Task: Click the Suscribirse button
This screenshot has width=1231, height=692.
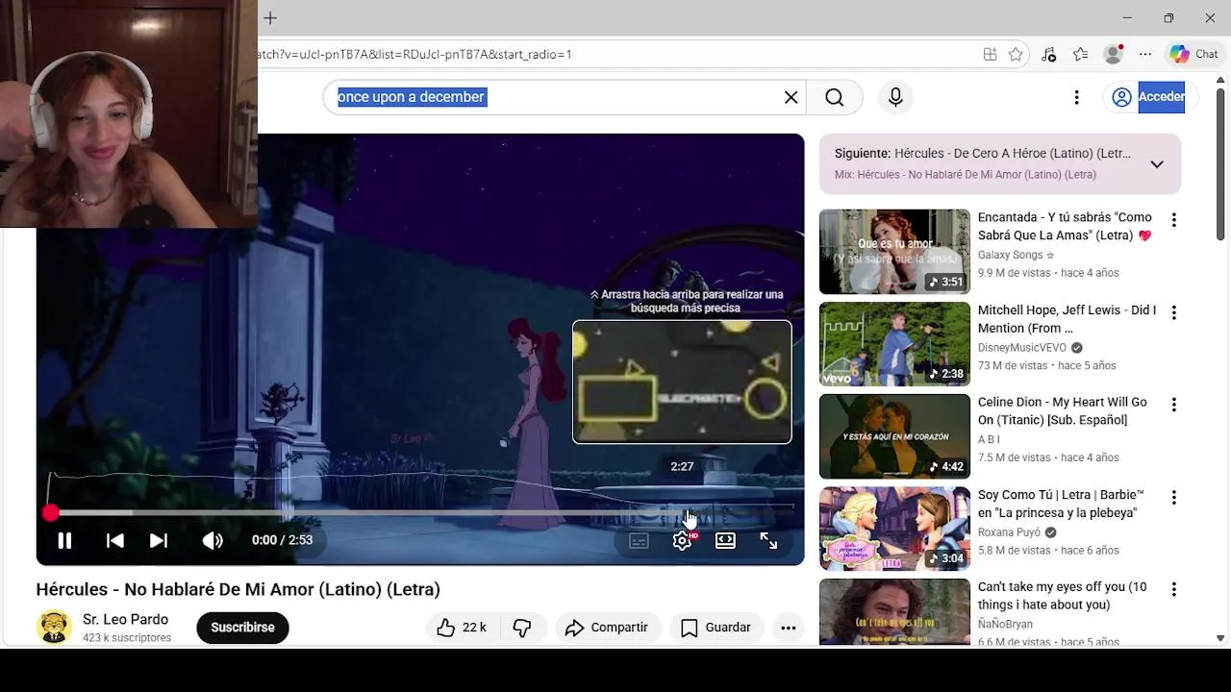Action: (x=242, y=628)
